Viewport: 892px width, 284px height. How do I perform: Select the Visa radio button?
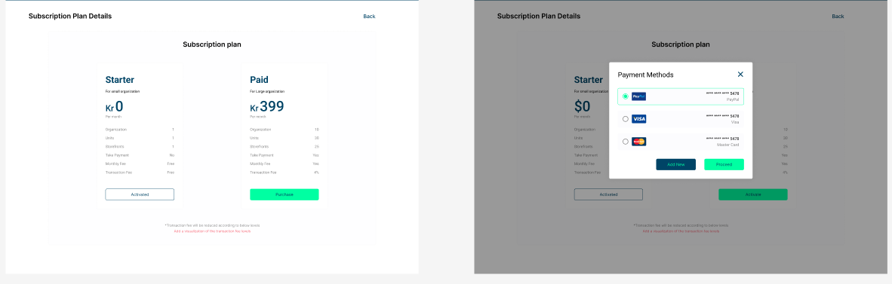(x=625, y=119)
